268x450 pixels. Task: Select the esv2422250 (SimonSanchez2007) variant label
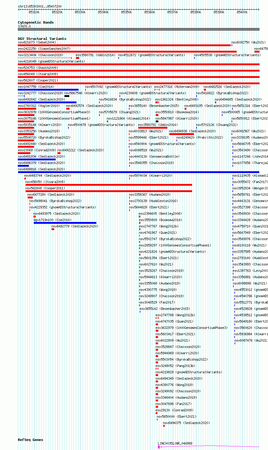coord(44,49)
